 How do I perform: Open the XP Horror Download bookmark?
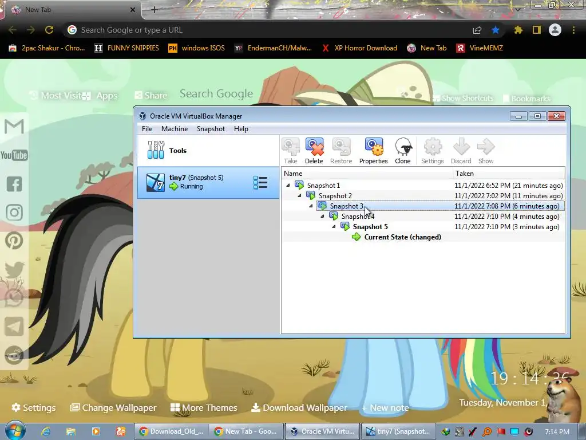point(359,48)
